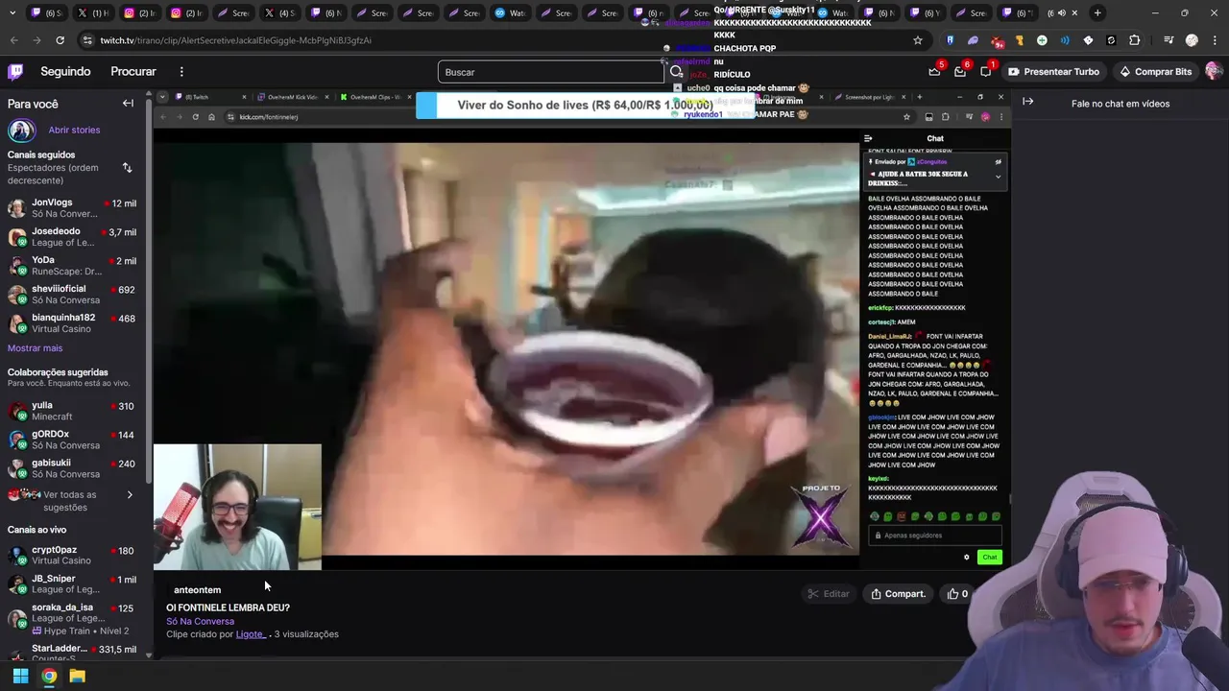1229x691 pixels.
Task: Open gORDOx suggested channel
Action: 72,440
